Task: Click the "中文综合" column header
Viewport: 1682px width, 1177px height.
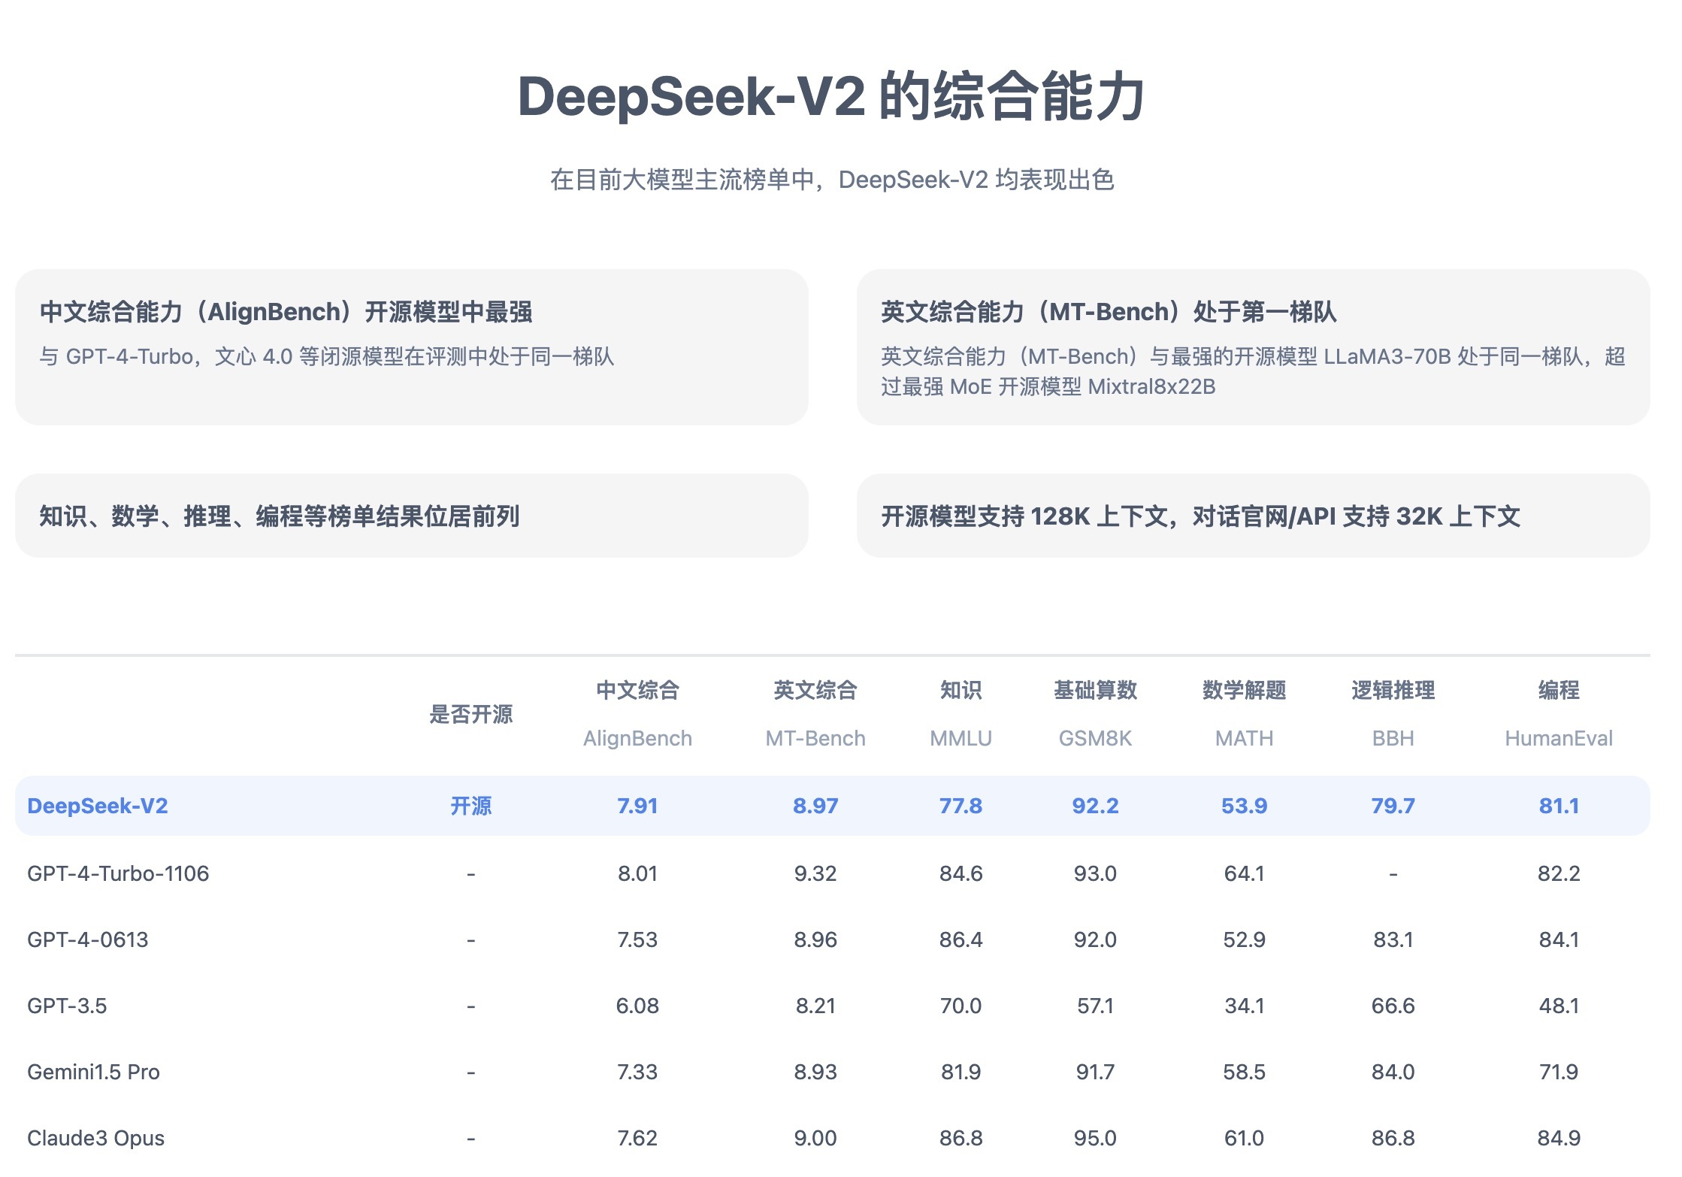Action: [x=637, y=690]
